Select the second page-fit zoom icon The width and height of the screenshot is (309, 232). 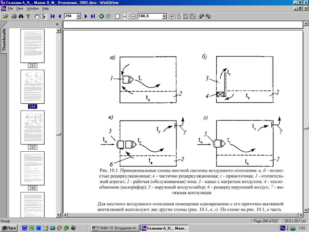186,16
